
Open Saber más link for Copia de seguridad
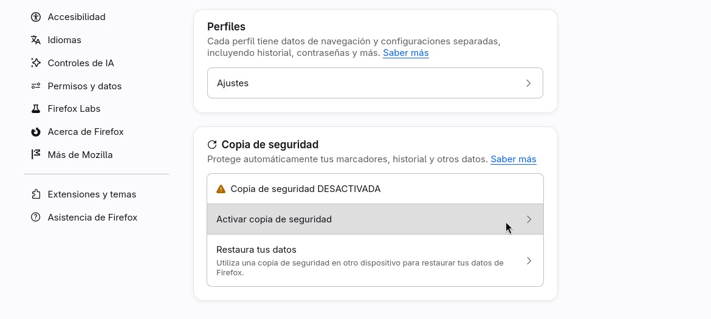click(x=513, y=159)
